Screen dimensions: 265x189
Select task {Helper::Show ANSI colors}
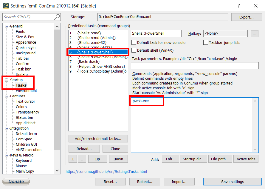tap(98, 66)
